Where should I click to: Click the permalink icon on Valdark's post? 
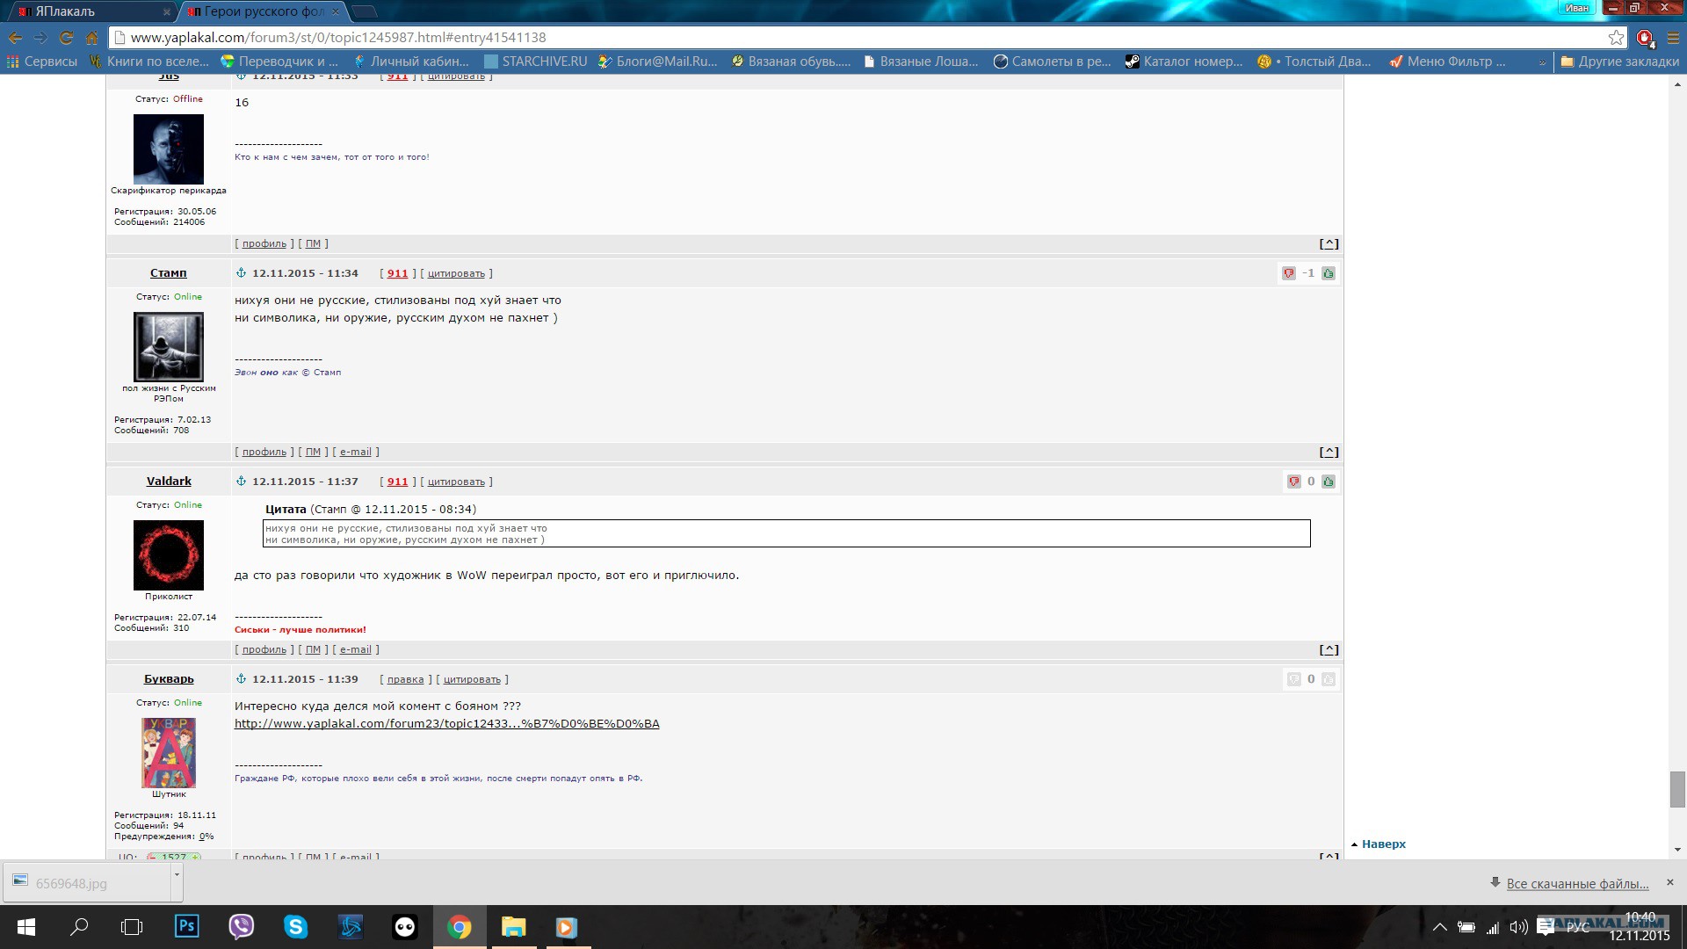point(241,482)
